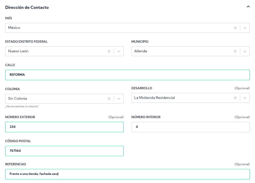
Task: Open the País dropdown arrow
Action: coord(245,28)
